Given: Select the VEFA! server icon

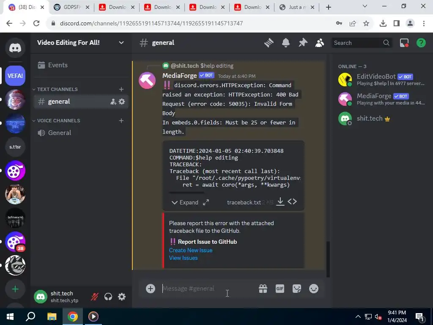Looking at the screenshot, I should click(x=15, y=76).
